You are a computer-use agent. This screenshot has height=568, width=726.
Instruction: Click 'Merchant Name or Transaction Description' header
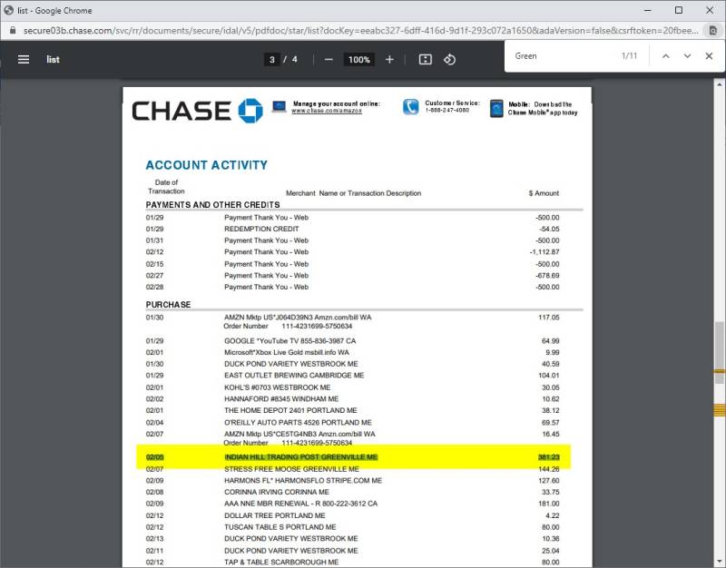pos(354,193)
